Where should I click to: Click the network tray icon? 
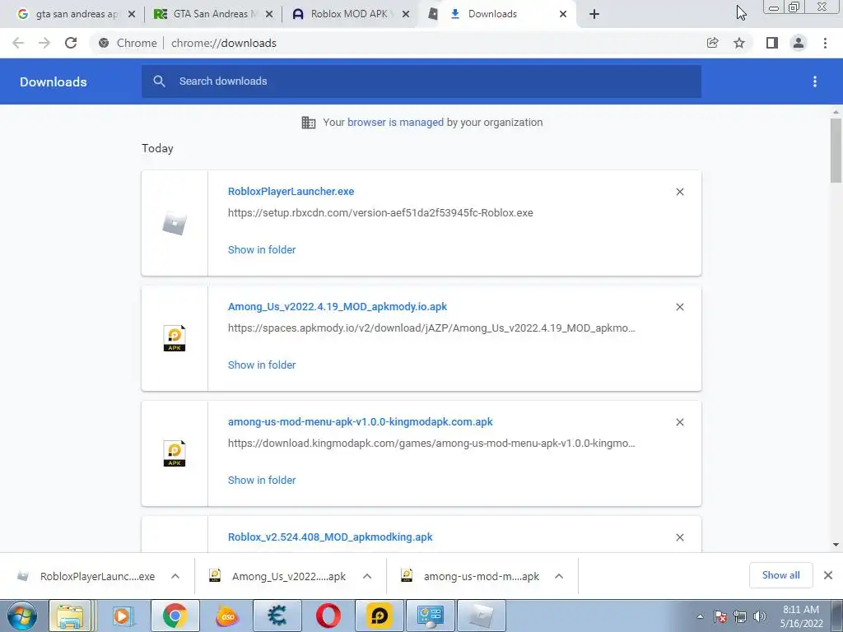pyautogui.click(x=740, y=616)
